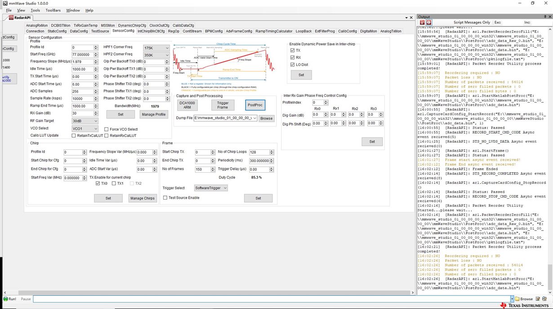Open the script path dropdown arrow in the bottom bar
This screenshot has width=553, height=309.
(512, 299)
